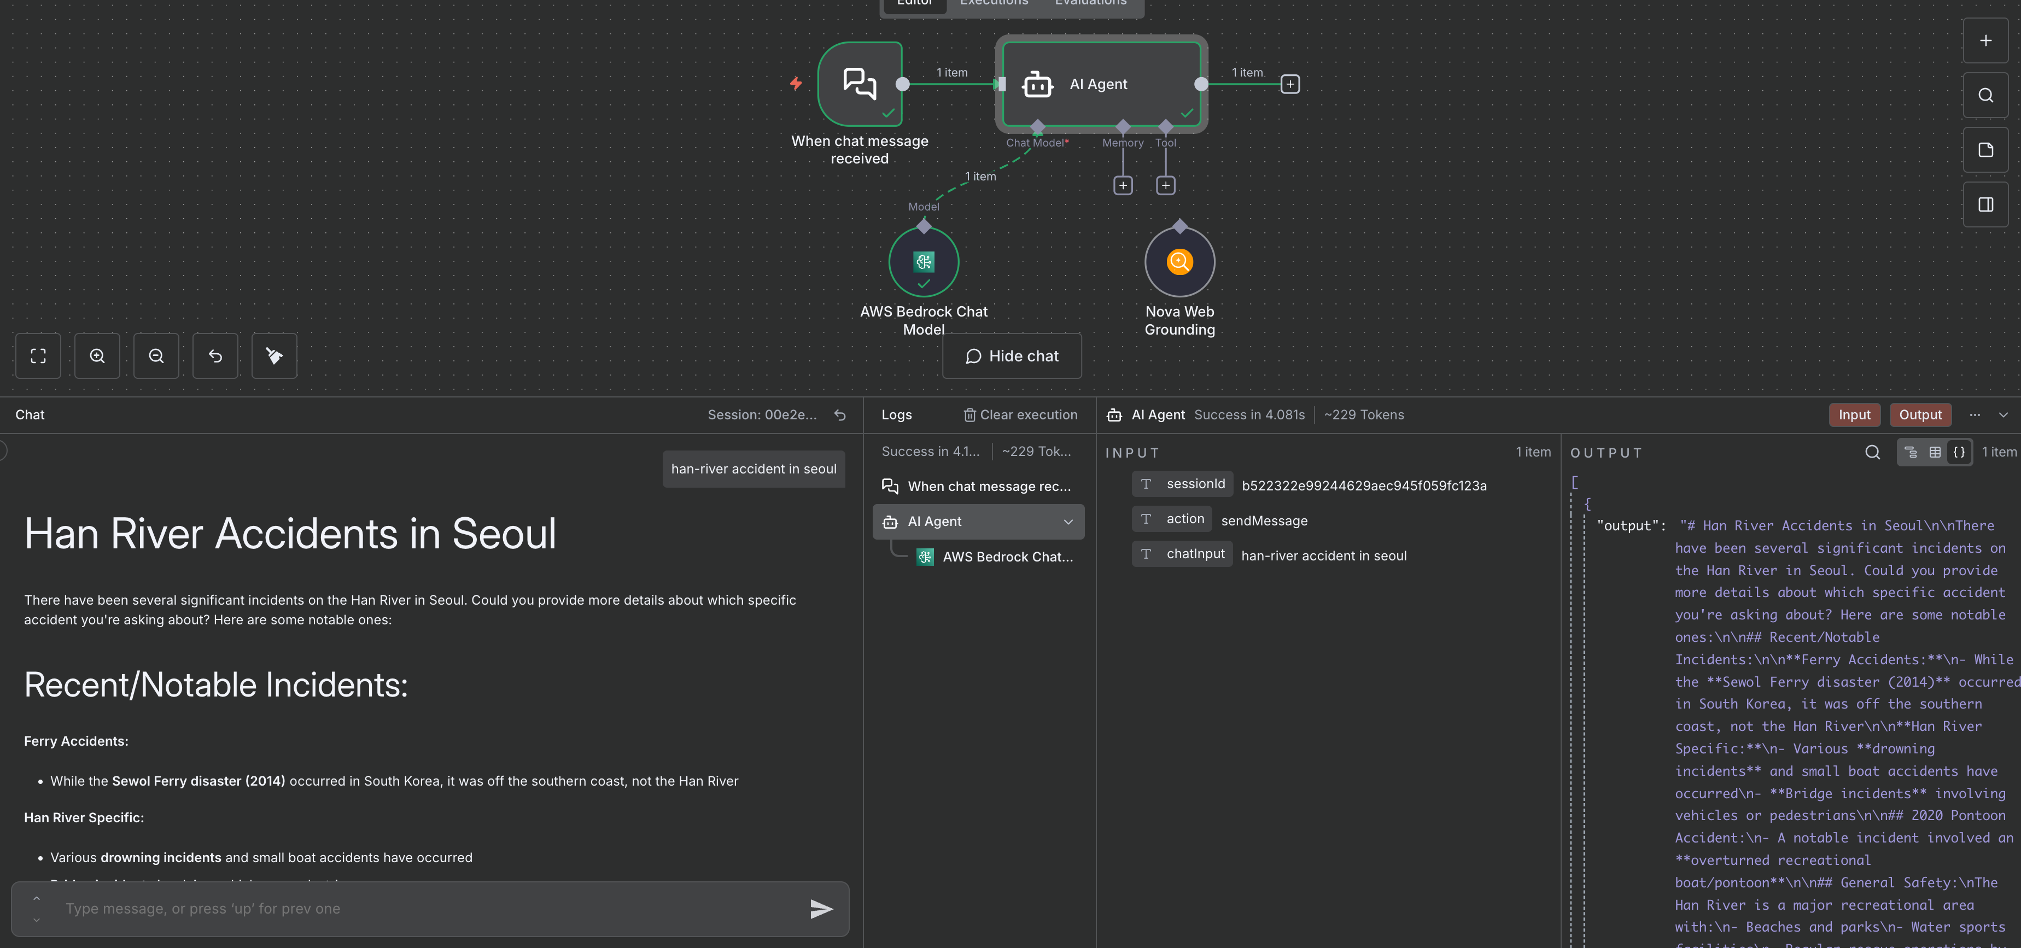Viewport: 2021px width, 948px height.
Task: Zoom out on the workflow canvas
Action: pos(156,356)
